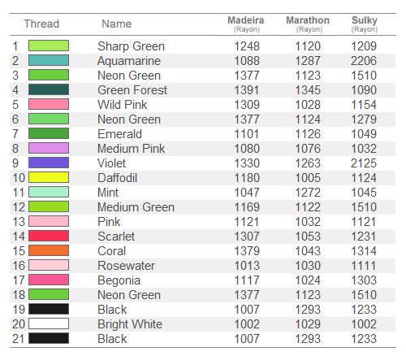Screen dimensions: 406x356
Task: Choose the Wild Pink color swatch
Action: click(x=49, y=104)
